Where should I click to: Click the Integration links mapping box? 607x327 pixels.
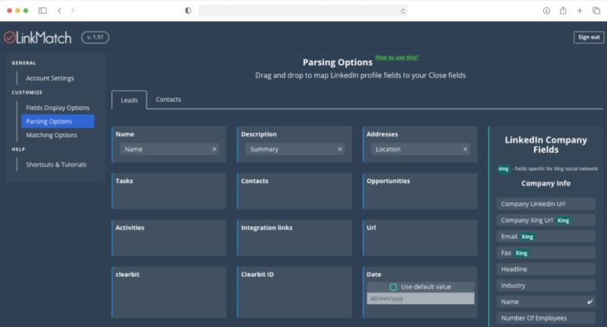[x=294, y=238]
